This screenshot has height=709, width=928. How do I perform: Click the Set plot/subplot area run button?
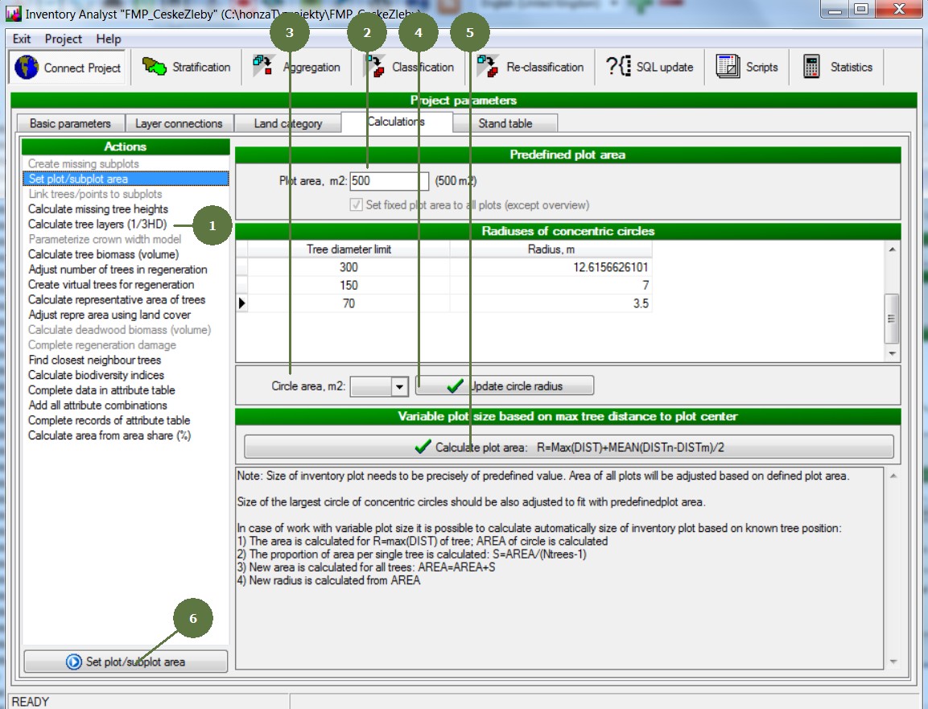126,662
